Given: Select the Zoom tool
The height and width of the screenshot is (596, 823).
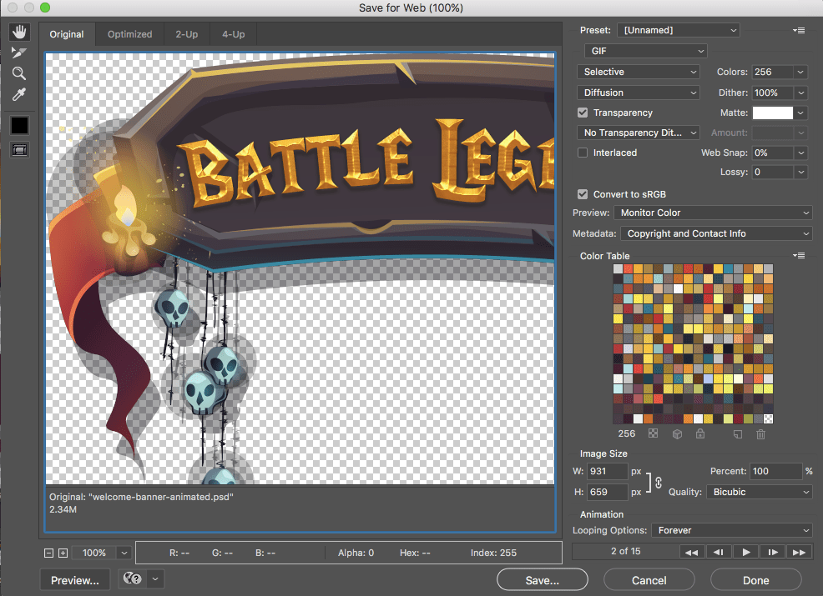Looking at the screenshot, I should point(19,73).
